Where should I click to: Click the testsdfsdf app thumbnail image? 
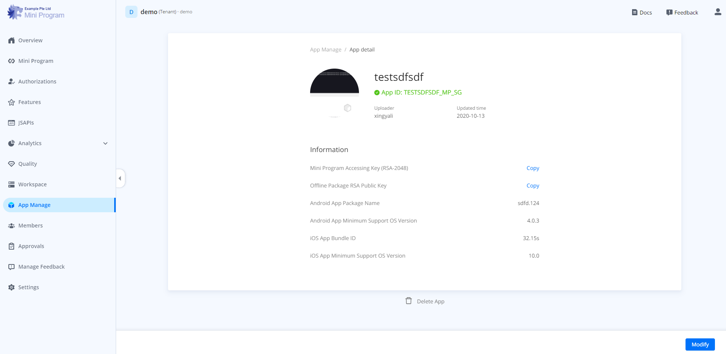point(335,93)
